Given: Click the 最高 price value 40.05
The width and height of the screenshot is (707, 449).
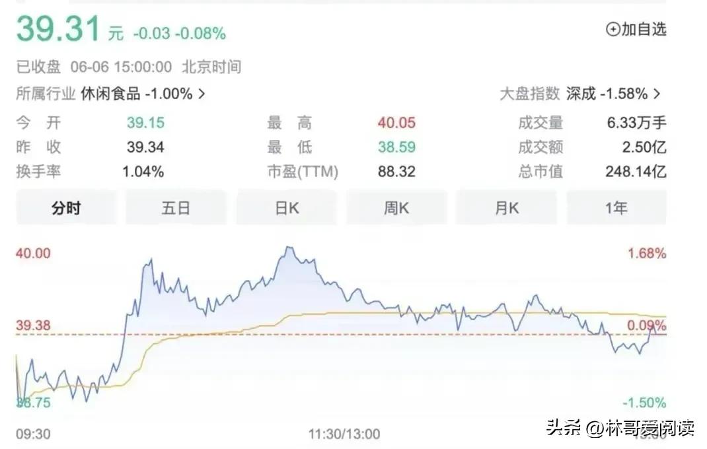Looking at the screenshot, I should pyautogui.click(x=398, y=123).
